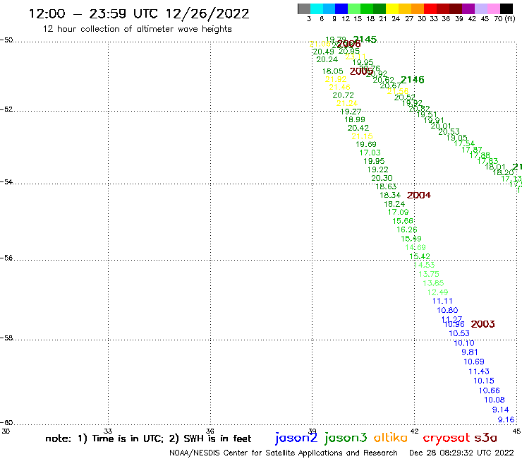The width and height of the screenshot is (522, 459).
Task: Select the yellow swatch in the color legend
Action: point(392,8)
